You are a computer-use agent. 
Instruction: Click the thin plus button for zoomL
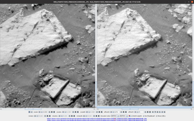pos(73,112)
